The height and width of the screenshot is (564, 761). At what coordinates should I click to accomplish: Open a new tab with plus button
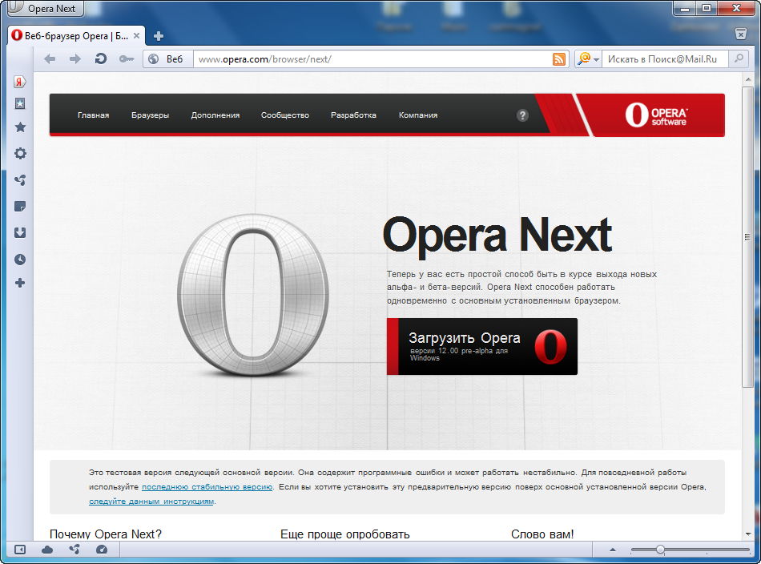[159, 36]
